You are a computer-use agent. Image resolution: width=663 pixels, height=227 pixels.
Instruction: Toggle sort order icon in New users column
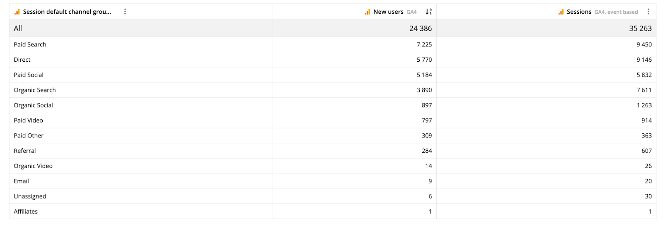tap(429, 12)
